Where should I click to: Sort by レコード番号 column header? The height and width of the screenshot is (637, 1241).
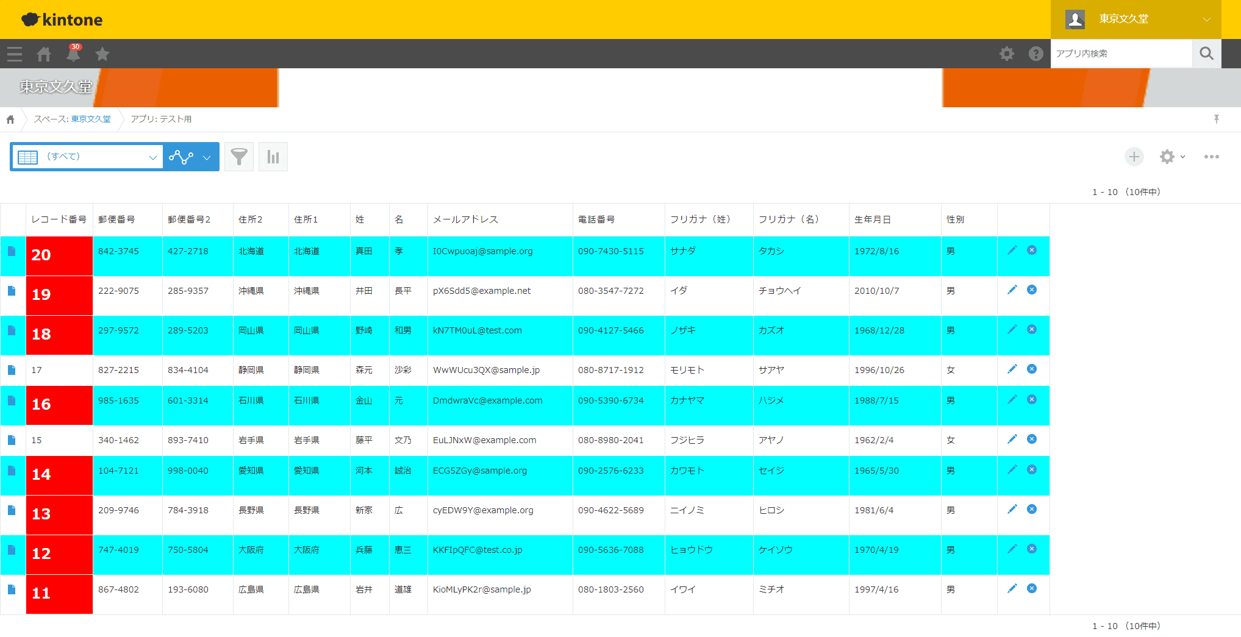coord(59,219)
